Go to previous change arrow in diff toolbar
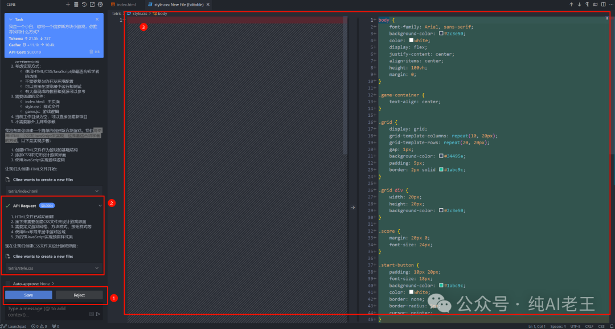Screen dimensions: 615x329 tap(571, 4)
